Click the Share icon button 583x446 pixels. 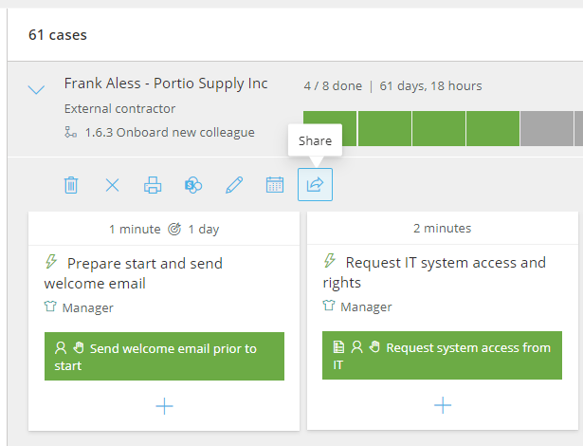pyautogui.click(x=315, y=185)
